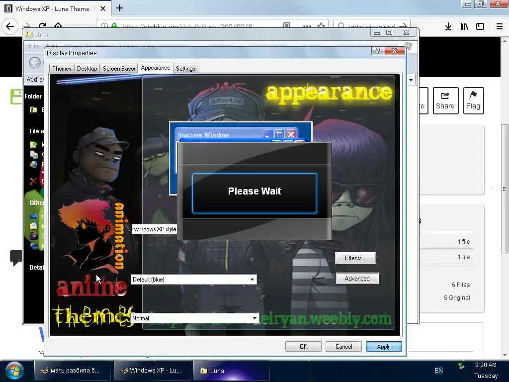The width and height of the screenshot is (509, 382).
Task: Switch to the Themes tab
Action: (62, 69)
